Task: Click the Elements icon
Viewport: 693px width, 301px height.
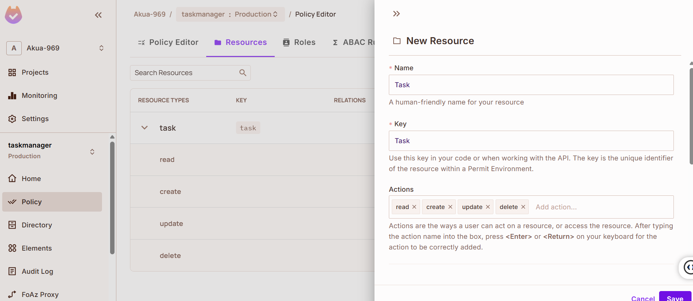Action: (x=12, y=248)
